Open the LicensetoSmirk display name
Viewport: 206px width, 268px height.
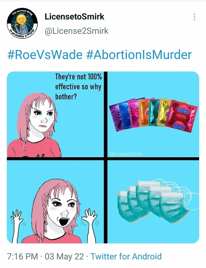click(74, 17)
